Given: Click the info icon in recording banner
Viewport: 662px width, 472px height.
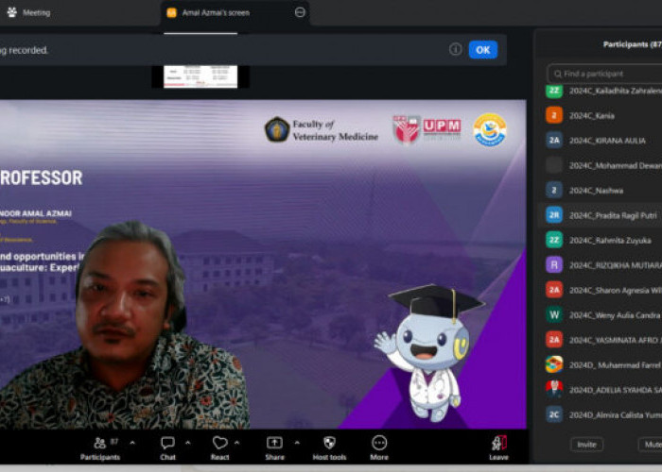Looking at the screenshot, I should [x=455, y=50].
